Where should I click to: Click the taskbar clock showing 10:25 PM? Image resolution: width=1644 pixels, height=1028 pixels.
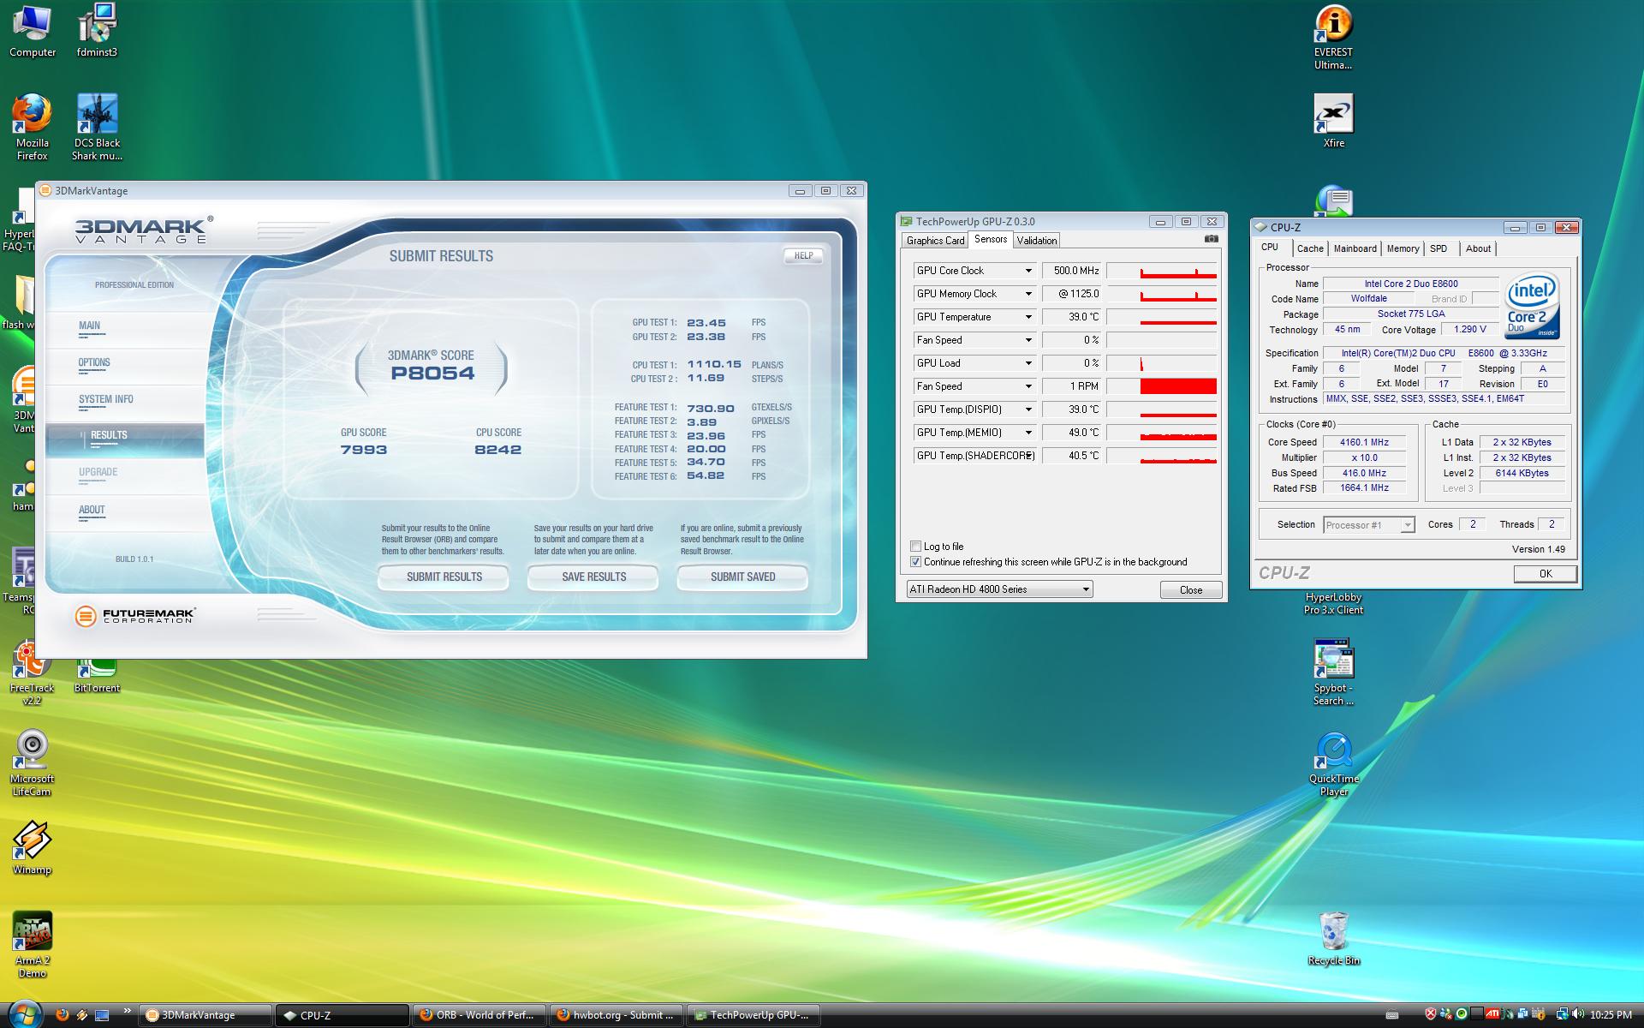click(x=1611, y=1015)
